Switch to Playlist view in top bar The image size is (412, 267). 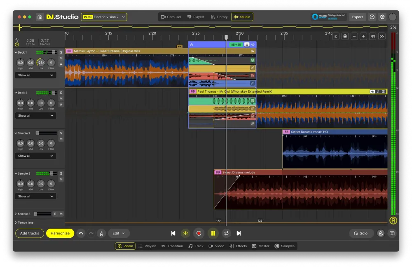196,17
